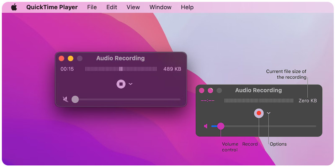Click the Audio Recording title of 489 KB window
Screen dimensions: 335x167
[121, 58]
